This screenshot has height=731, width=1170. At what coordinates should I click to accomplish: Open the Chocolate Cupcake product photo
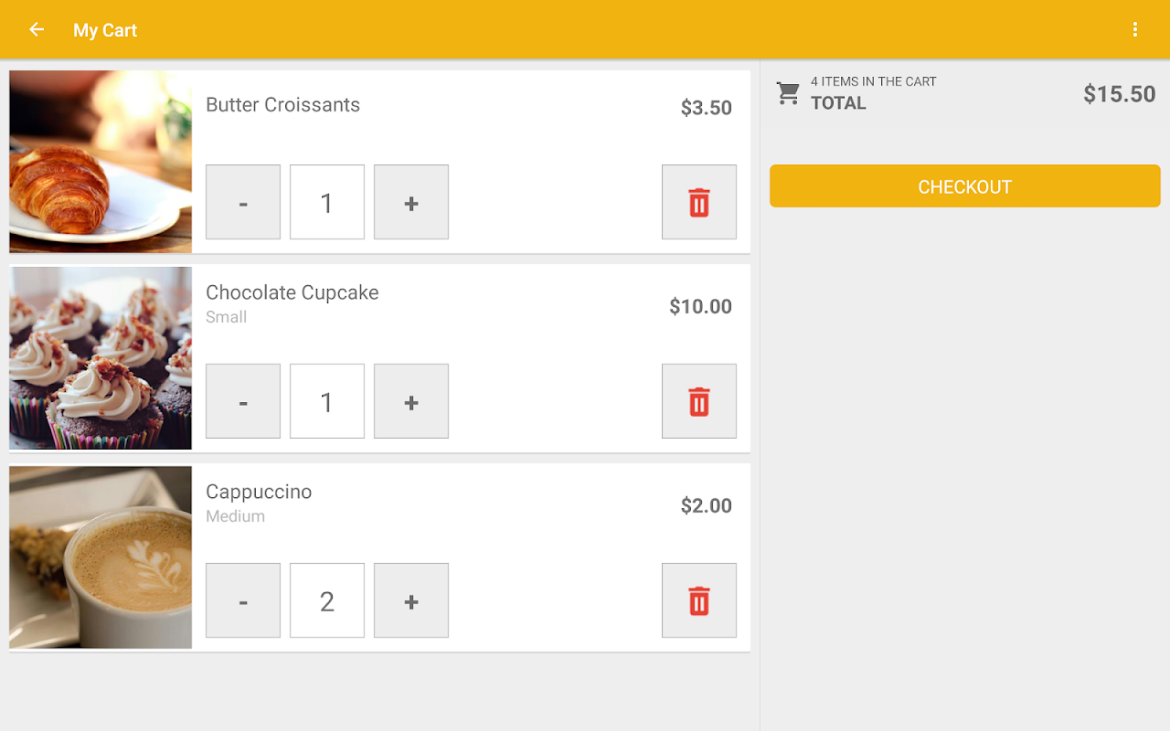(x=101, y=358)
